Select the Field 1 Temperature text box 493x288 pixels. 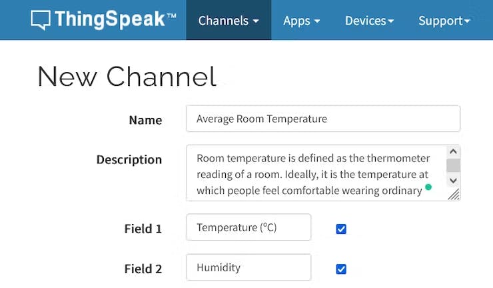[248, 227]
